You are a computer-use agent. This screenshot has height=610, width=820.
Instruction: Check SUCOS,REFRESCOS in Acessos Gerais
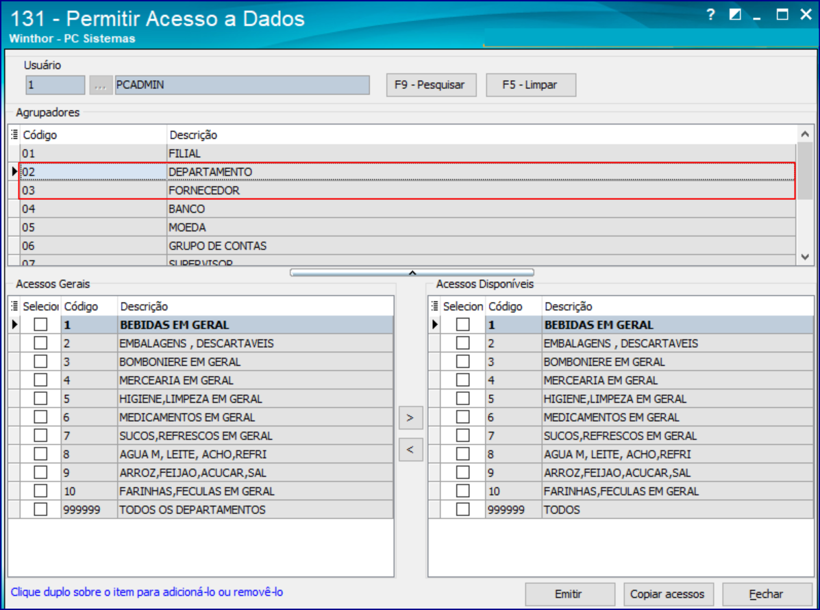pyautogui.click(x=40, y=435)
